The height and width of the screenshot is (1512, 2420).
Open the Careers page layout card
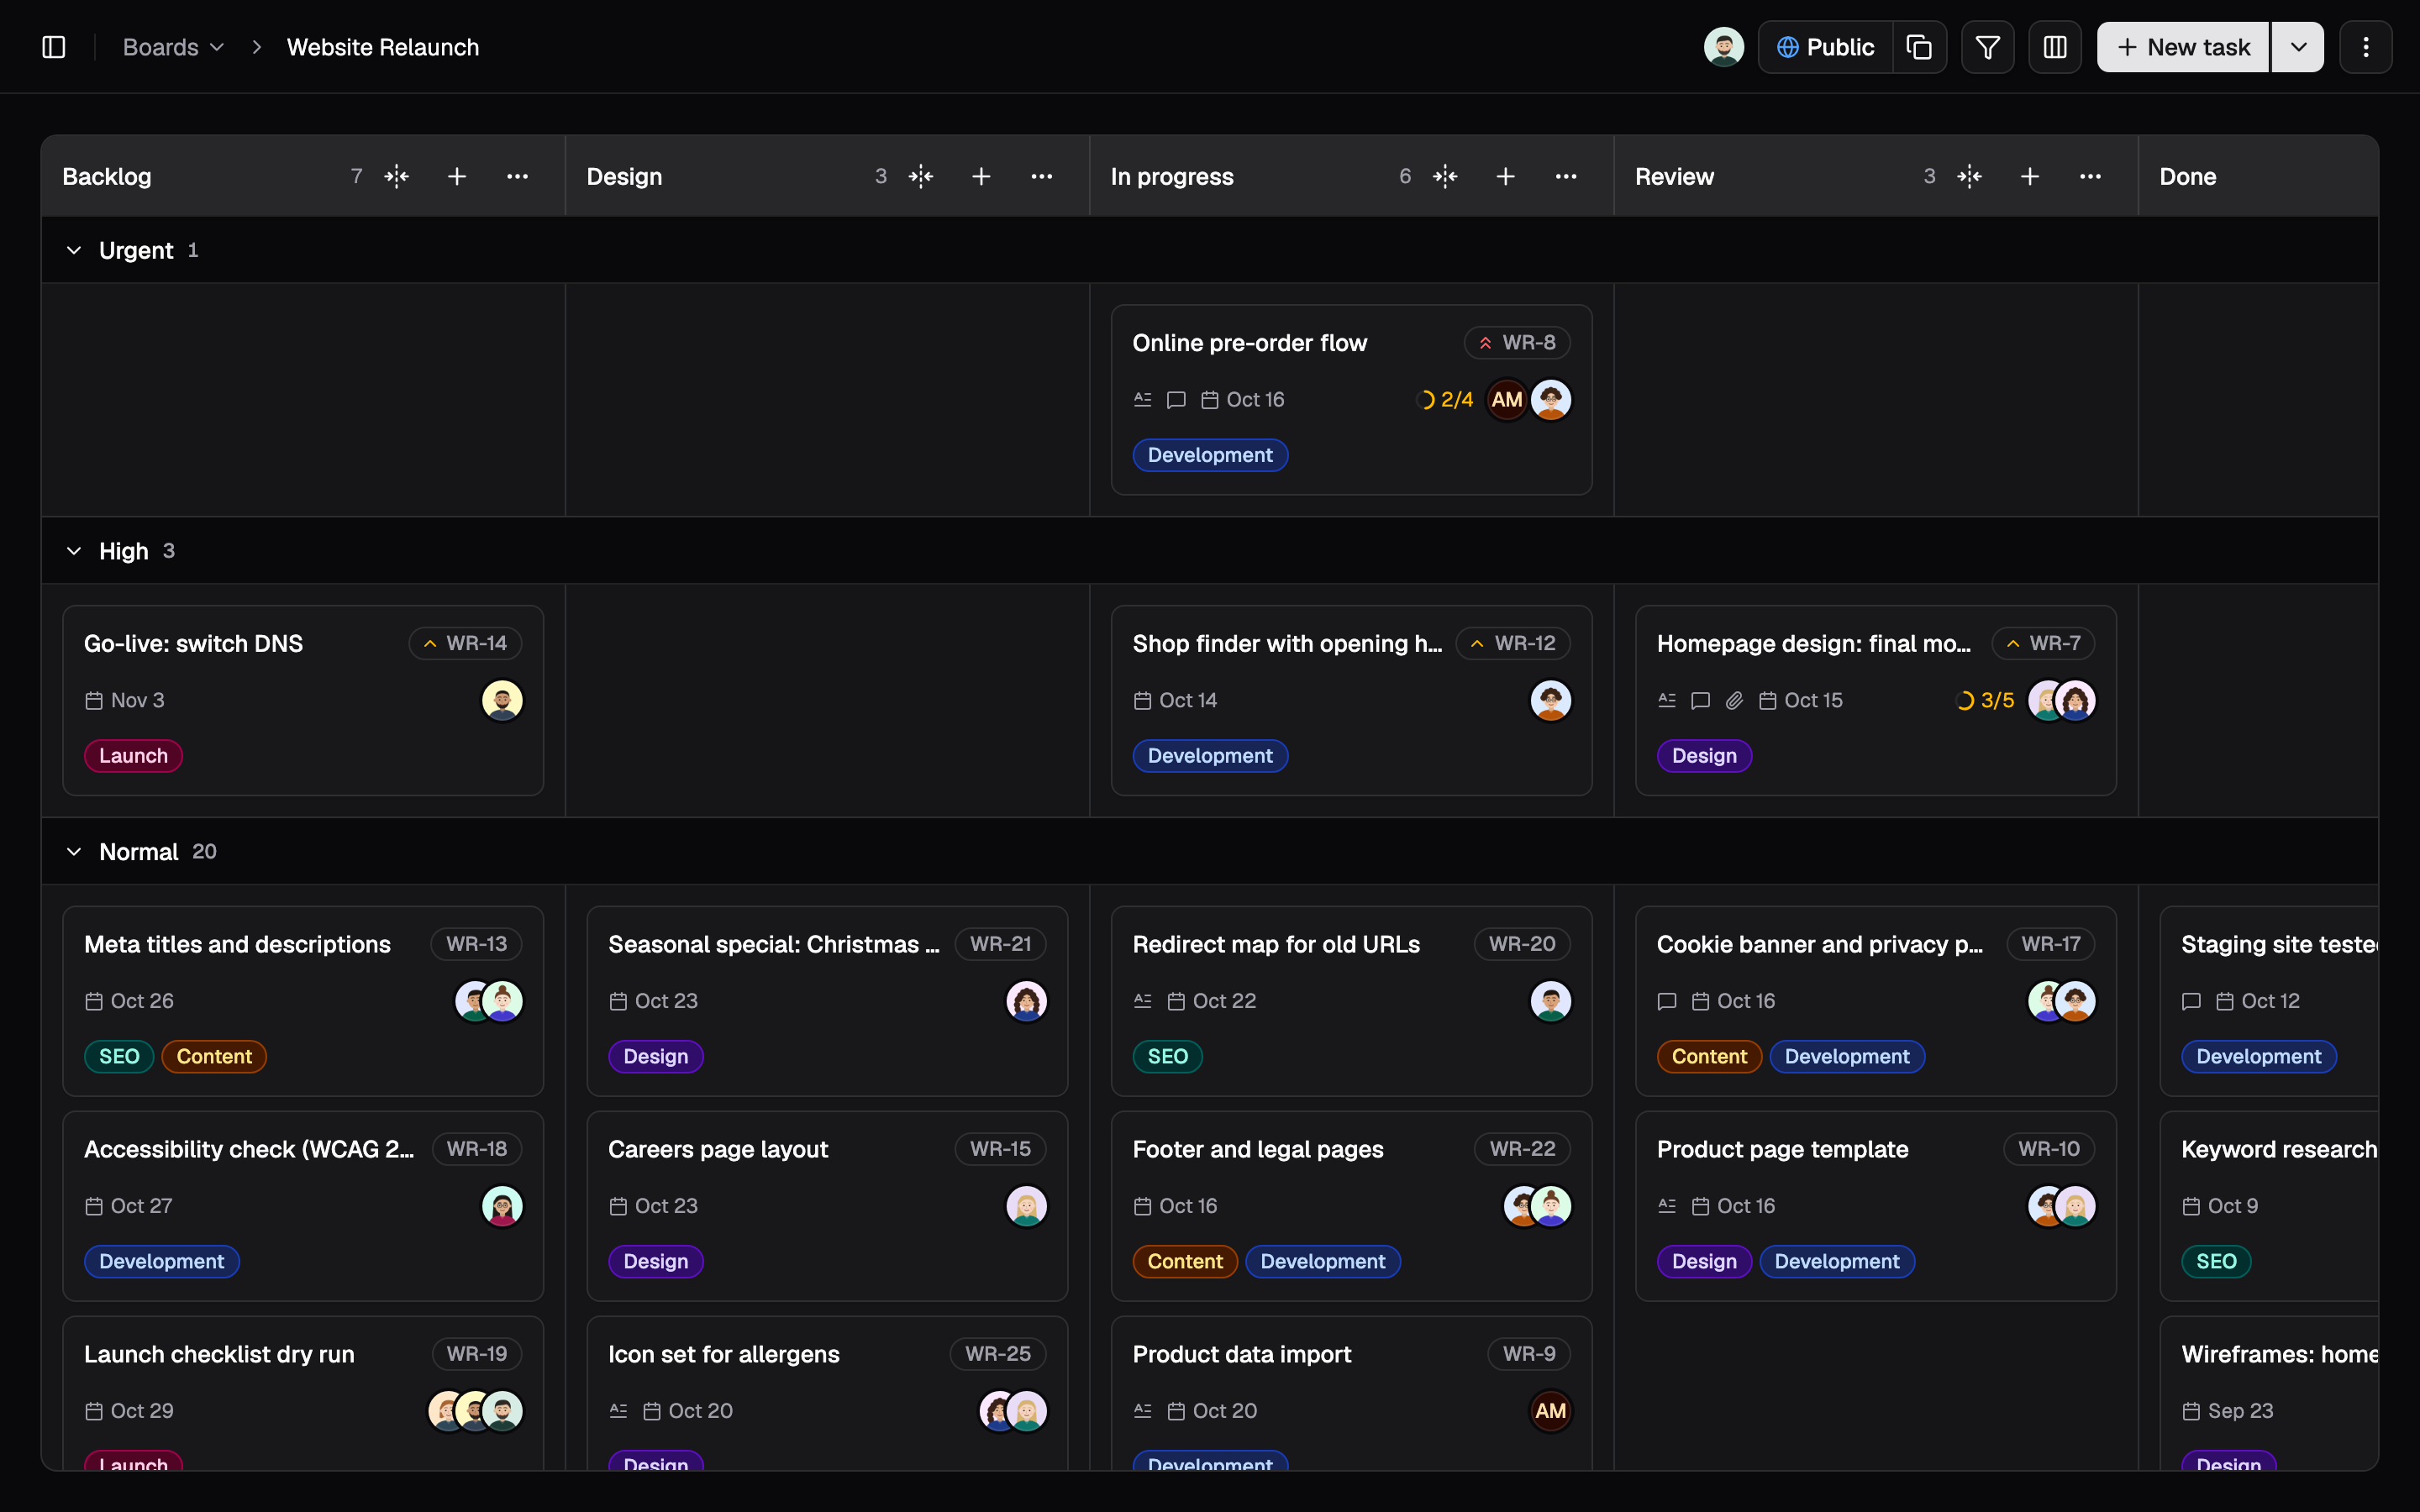click(827, 1205)
